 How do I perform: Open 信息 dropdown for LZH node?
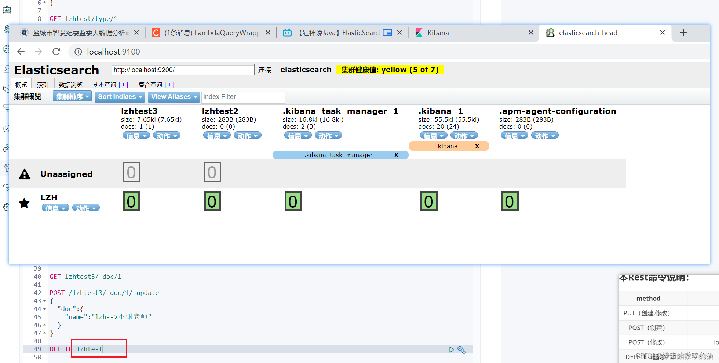point(55,208)
